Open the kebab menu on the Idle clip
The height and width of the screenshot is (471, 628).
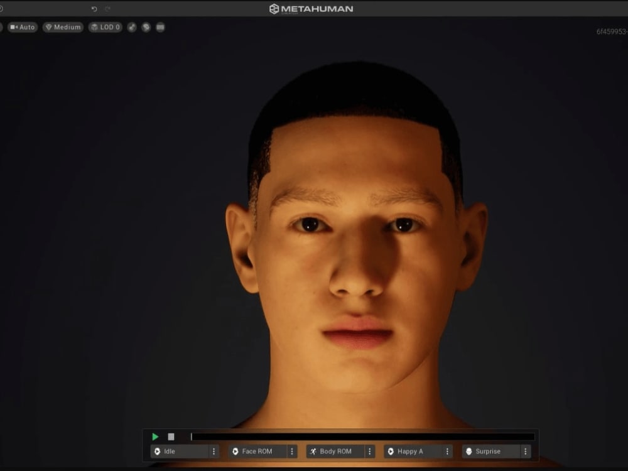(214, 451)
